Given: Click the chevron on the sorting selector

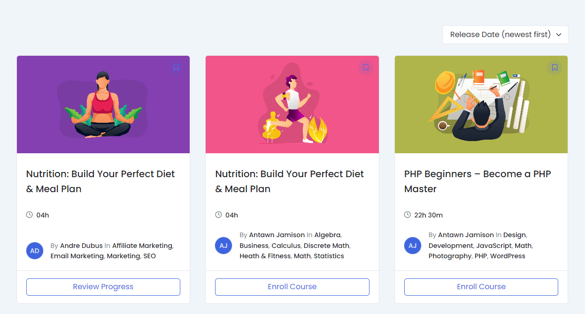Looking at the screenshot, I should pyautogui.click(x=558, y=35).
